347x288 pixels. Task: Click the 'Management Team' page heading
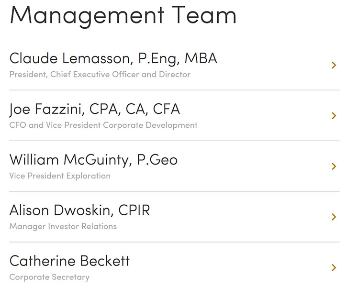point(123,16)
